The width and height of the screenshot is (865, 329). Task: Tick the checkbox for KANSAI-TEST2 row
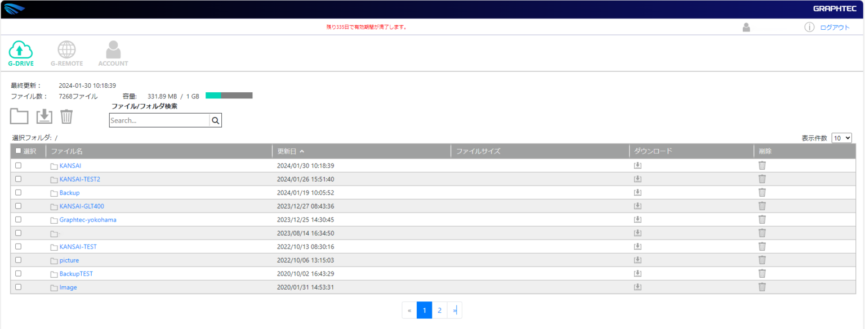[x=19, y=179]
